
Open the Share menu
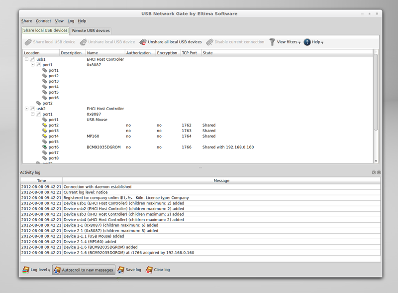click(27, 21)
